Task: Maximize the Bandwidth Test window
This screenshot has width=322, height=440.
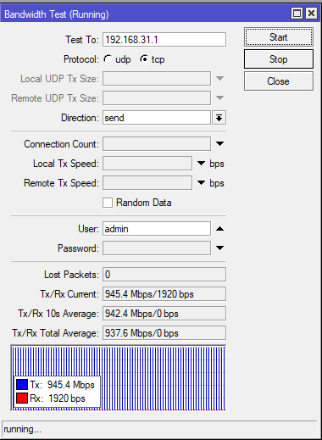Action: coord(297,14)
